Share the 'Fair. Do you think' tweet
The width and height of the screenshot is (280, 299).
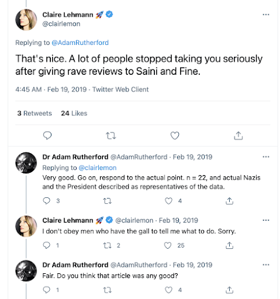coord(229,290)
